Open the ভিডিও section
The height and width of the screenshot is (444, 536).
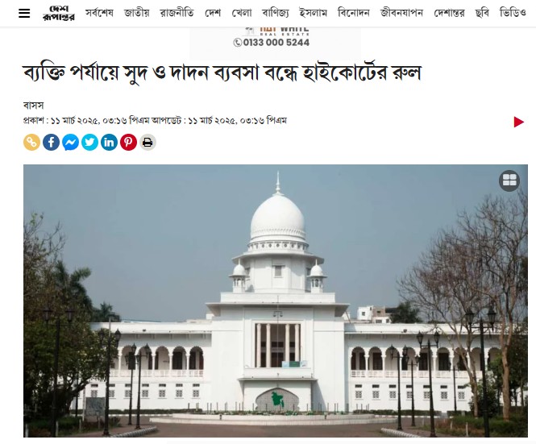513,14
